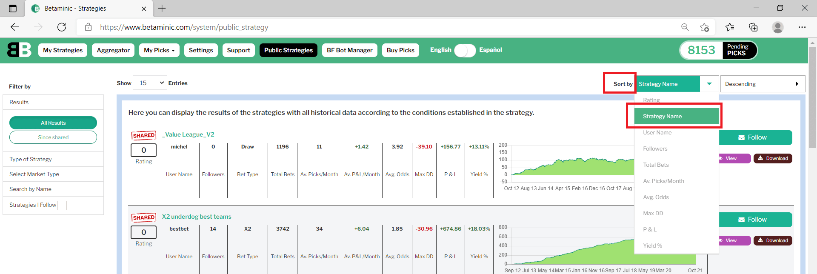Open the _Value League_V2 strategy title
Viewport: 817px width, 274px height.
point(188,134)
